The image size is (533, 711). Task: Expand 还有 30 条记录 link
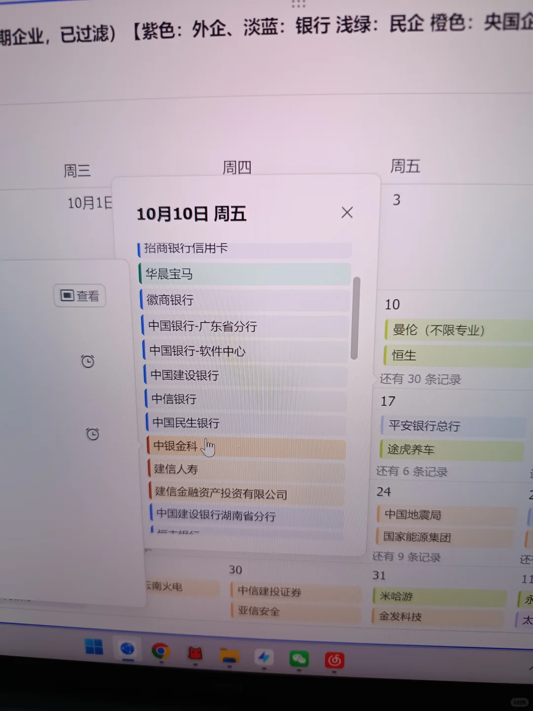(420, 379)
